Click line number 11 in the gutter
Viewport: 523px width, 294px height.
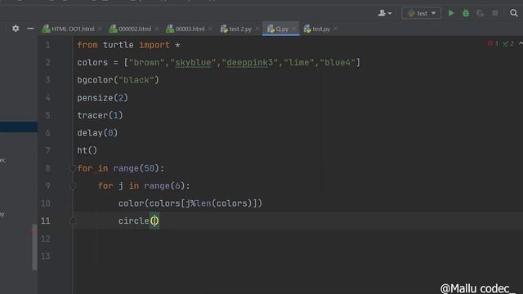[46, 221]
